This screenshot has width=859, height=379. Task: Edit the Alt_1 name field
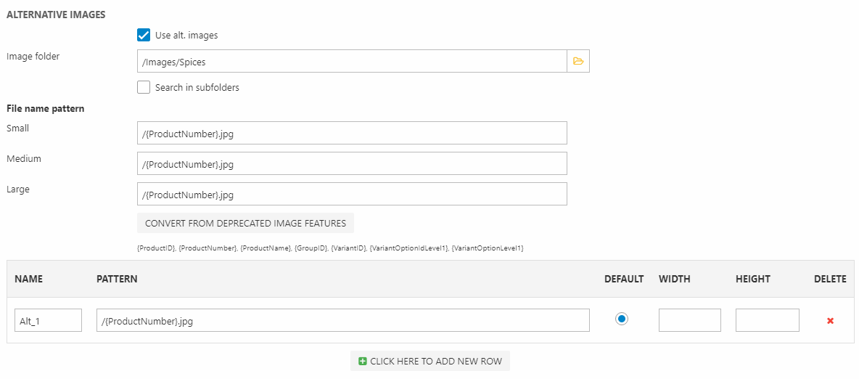(48, 320)
